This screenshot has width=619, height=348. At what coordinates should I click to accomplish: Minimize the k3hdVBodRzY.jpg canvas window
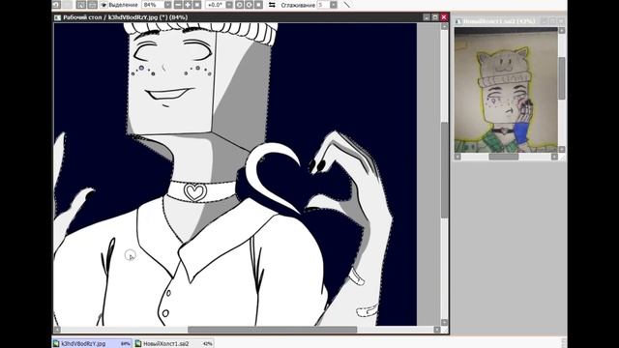click(427, 17)
